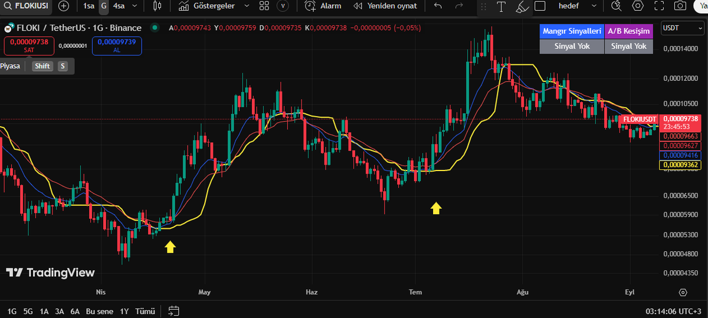Start Yeniden oynat bar replay
708x318 pixels.
385,6
